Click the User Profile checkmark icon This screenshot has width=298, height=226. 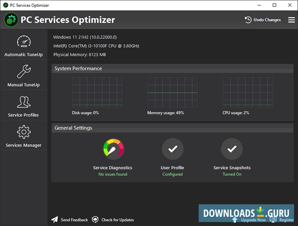pos(173,149)
